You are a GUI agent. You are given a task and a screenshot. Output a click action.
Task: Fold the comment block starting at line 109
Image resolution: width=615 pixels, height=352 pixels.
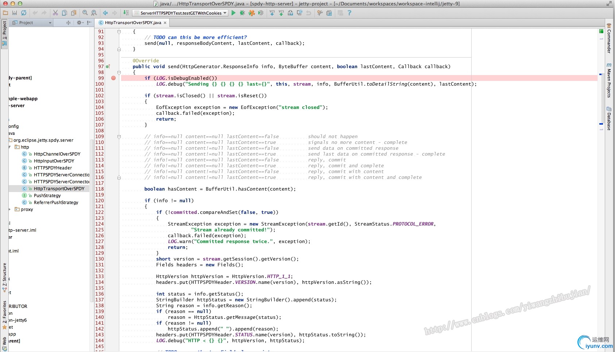point(119,137)
